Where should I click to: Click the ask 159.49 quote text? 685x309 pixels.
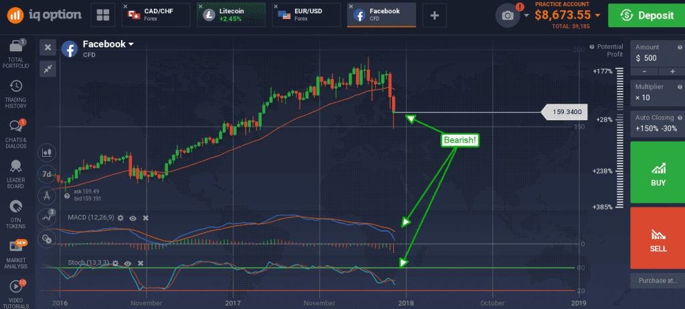coord(87,191)
